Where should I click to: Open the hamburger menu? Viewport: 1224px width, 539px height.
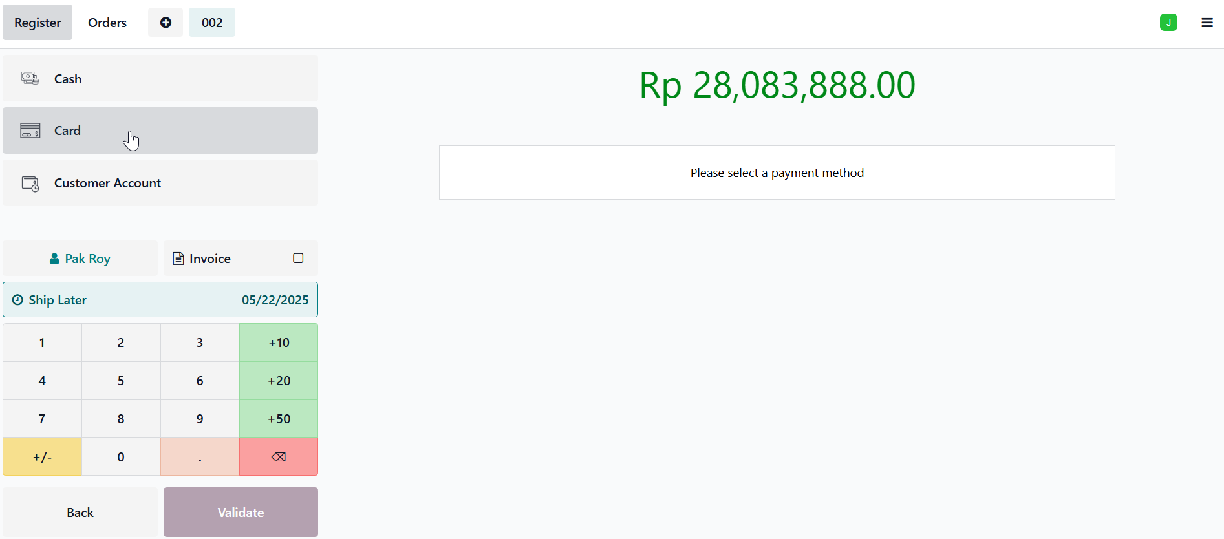pos(1207,23)
